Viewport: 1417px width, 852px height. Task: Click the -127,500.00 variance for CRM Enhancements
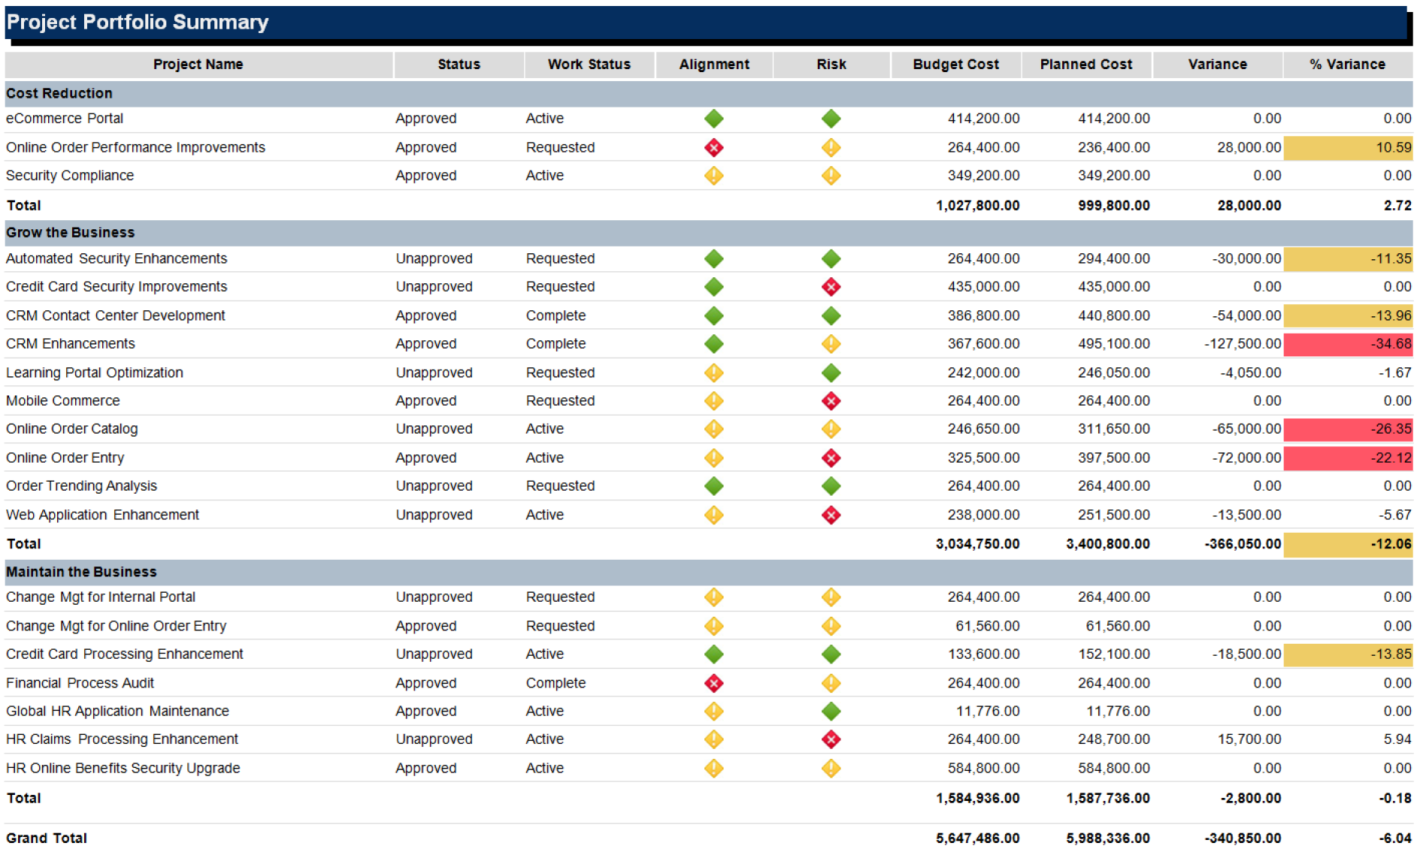click(x=1243, y=344)
